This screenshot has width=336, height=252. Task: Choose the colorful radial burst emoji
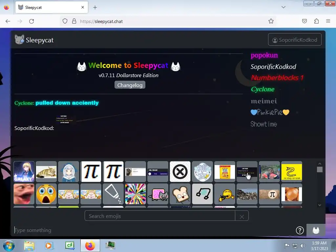136,194
